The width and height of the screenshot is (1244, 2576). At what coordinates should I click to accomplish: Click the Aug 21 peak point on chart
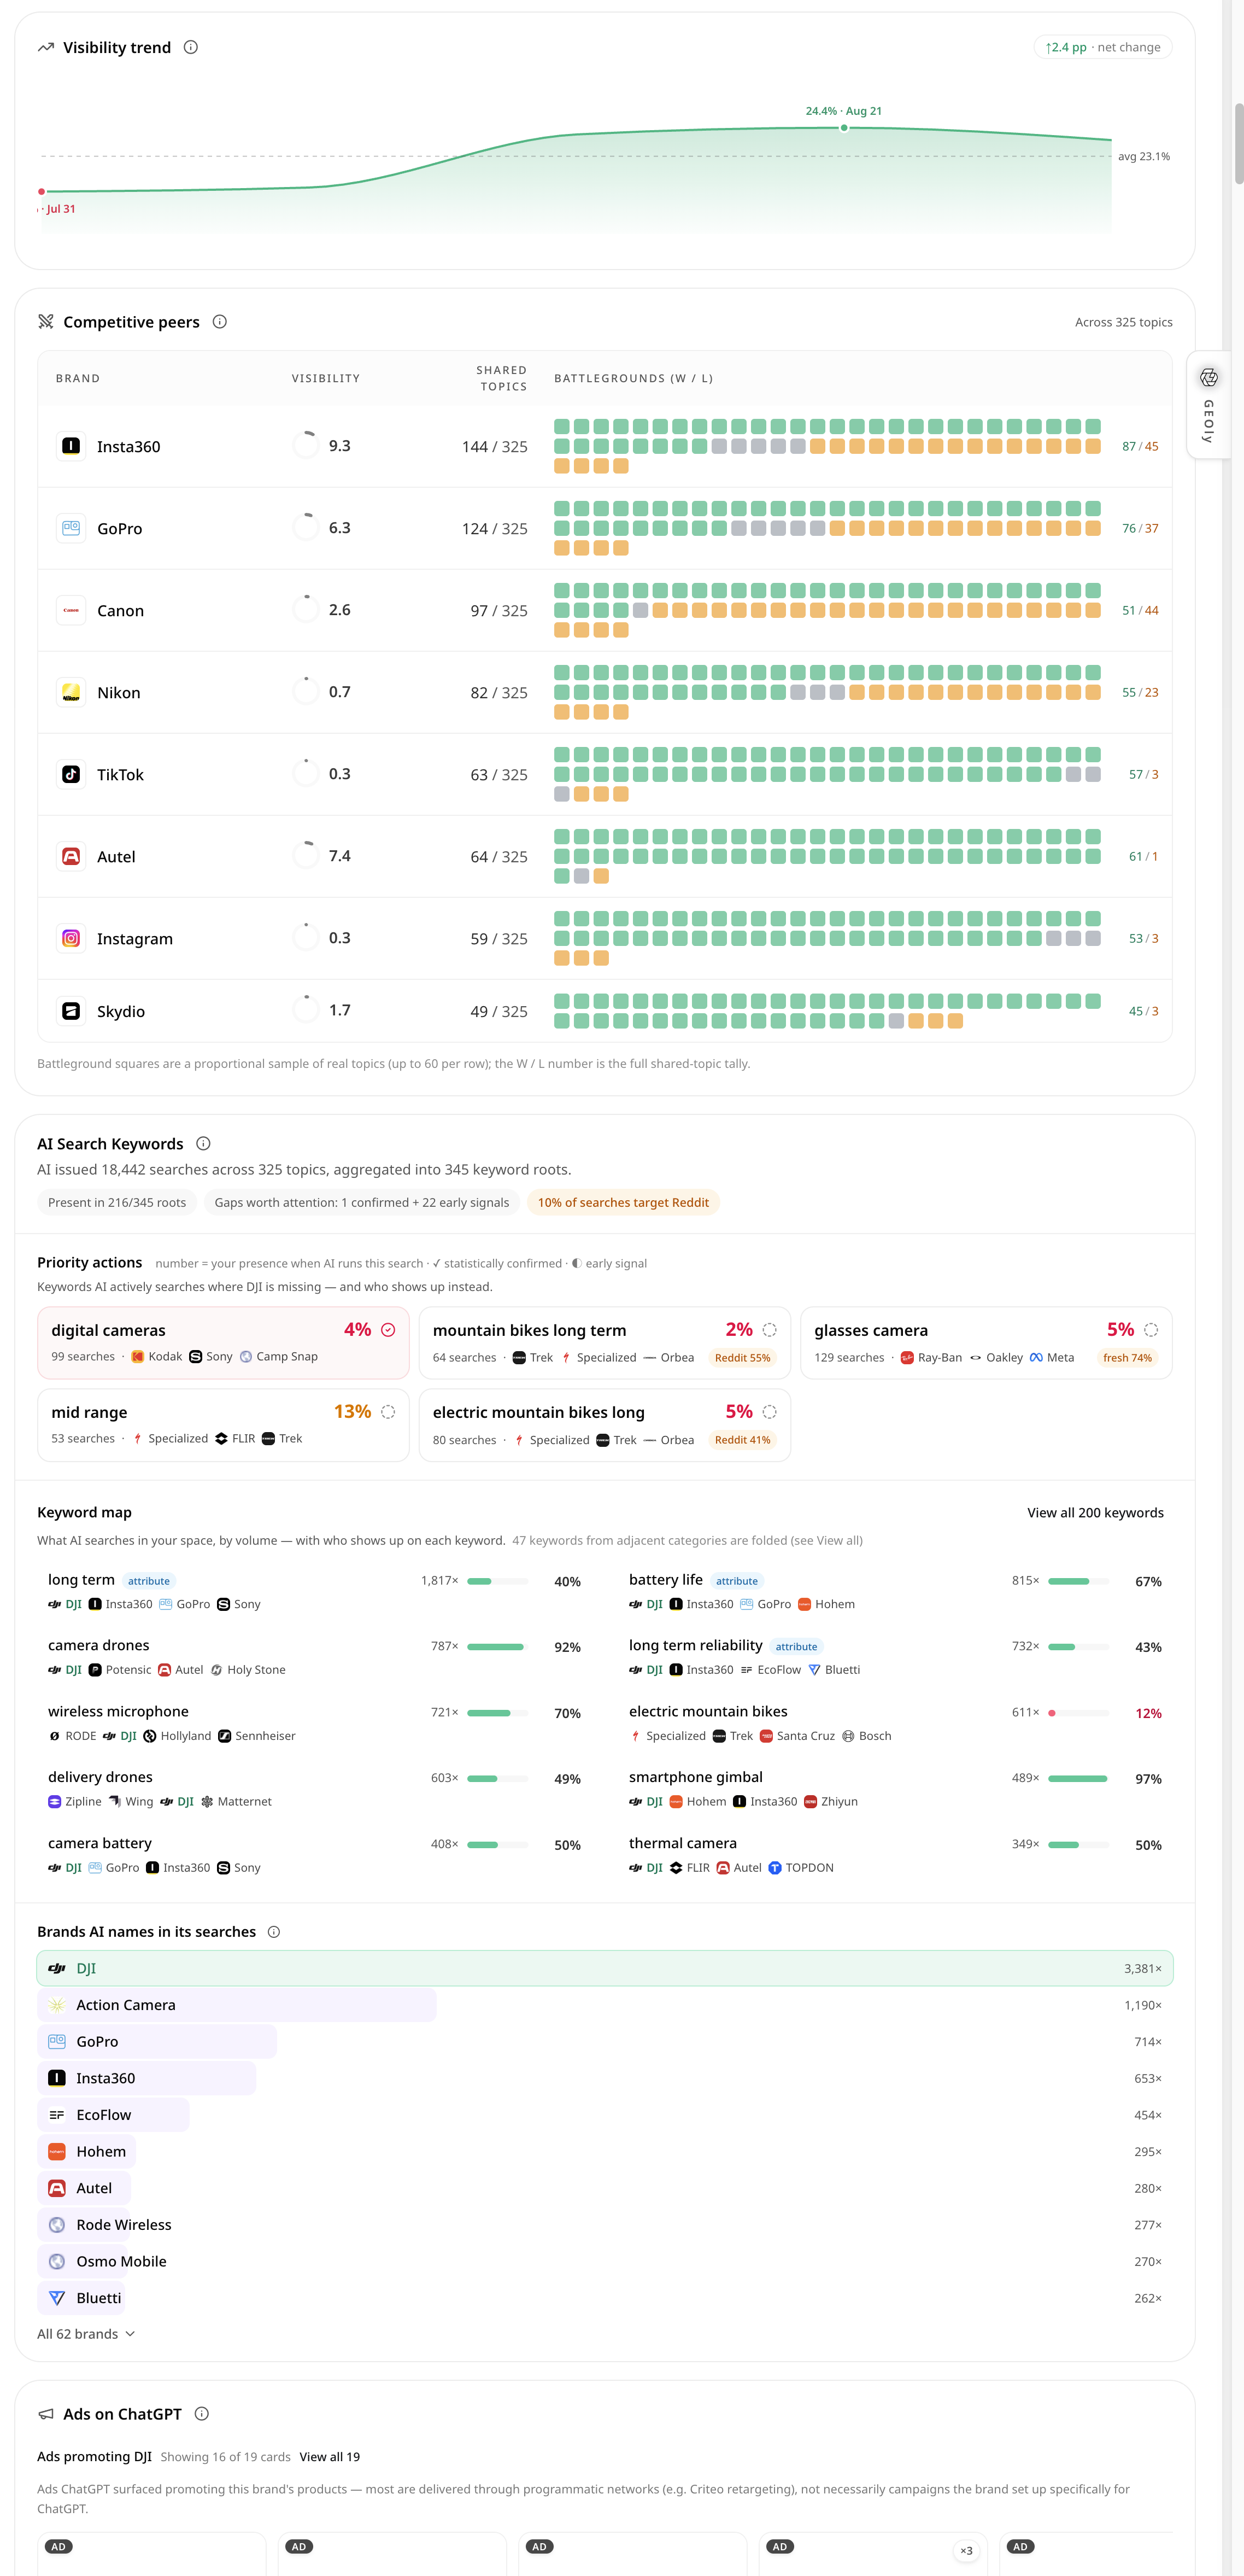(844, 128)
